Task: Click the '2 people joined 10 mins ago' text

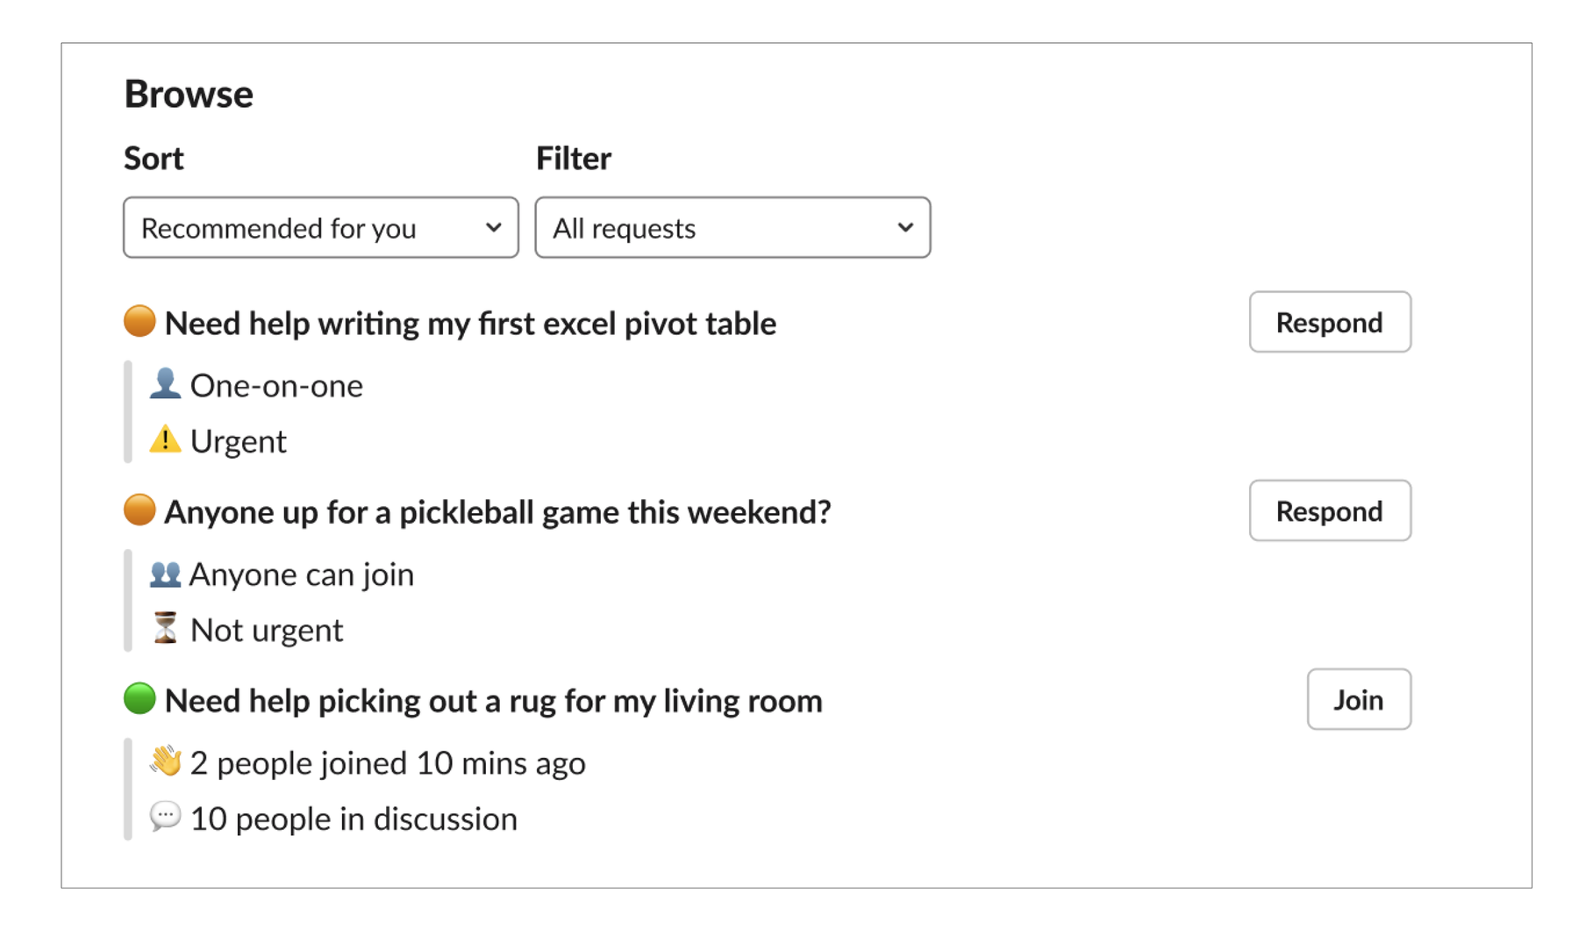Action: pos(388,764)
